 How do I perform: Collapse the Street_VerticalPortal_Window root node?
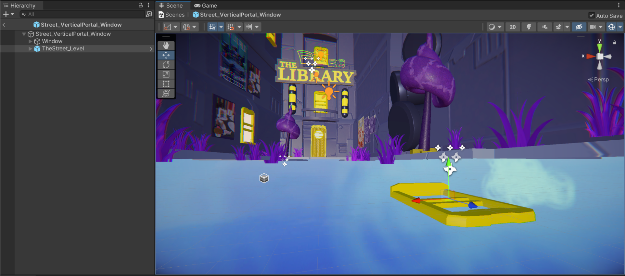tap(24, 34)
